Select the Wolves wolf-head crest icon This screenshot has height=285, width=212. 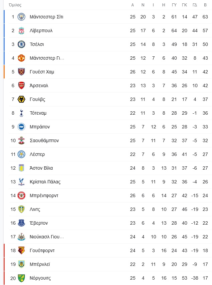pos(21,99)
